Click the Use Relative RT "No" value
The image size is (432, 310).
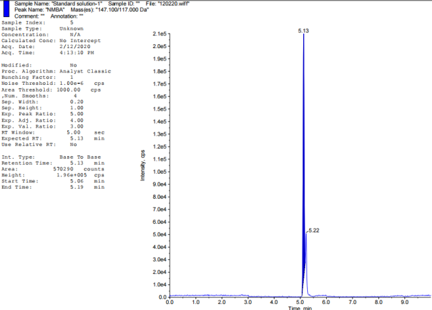(73, 144)
